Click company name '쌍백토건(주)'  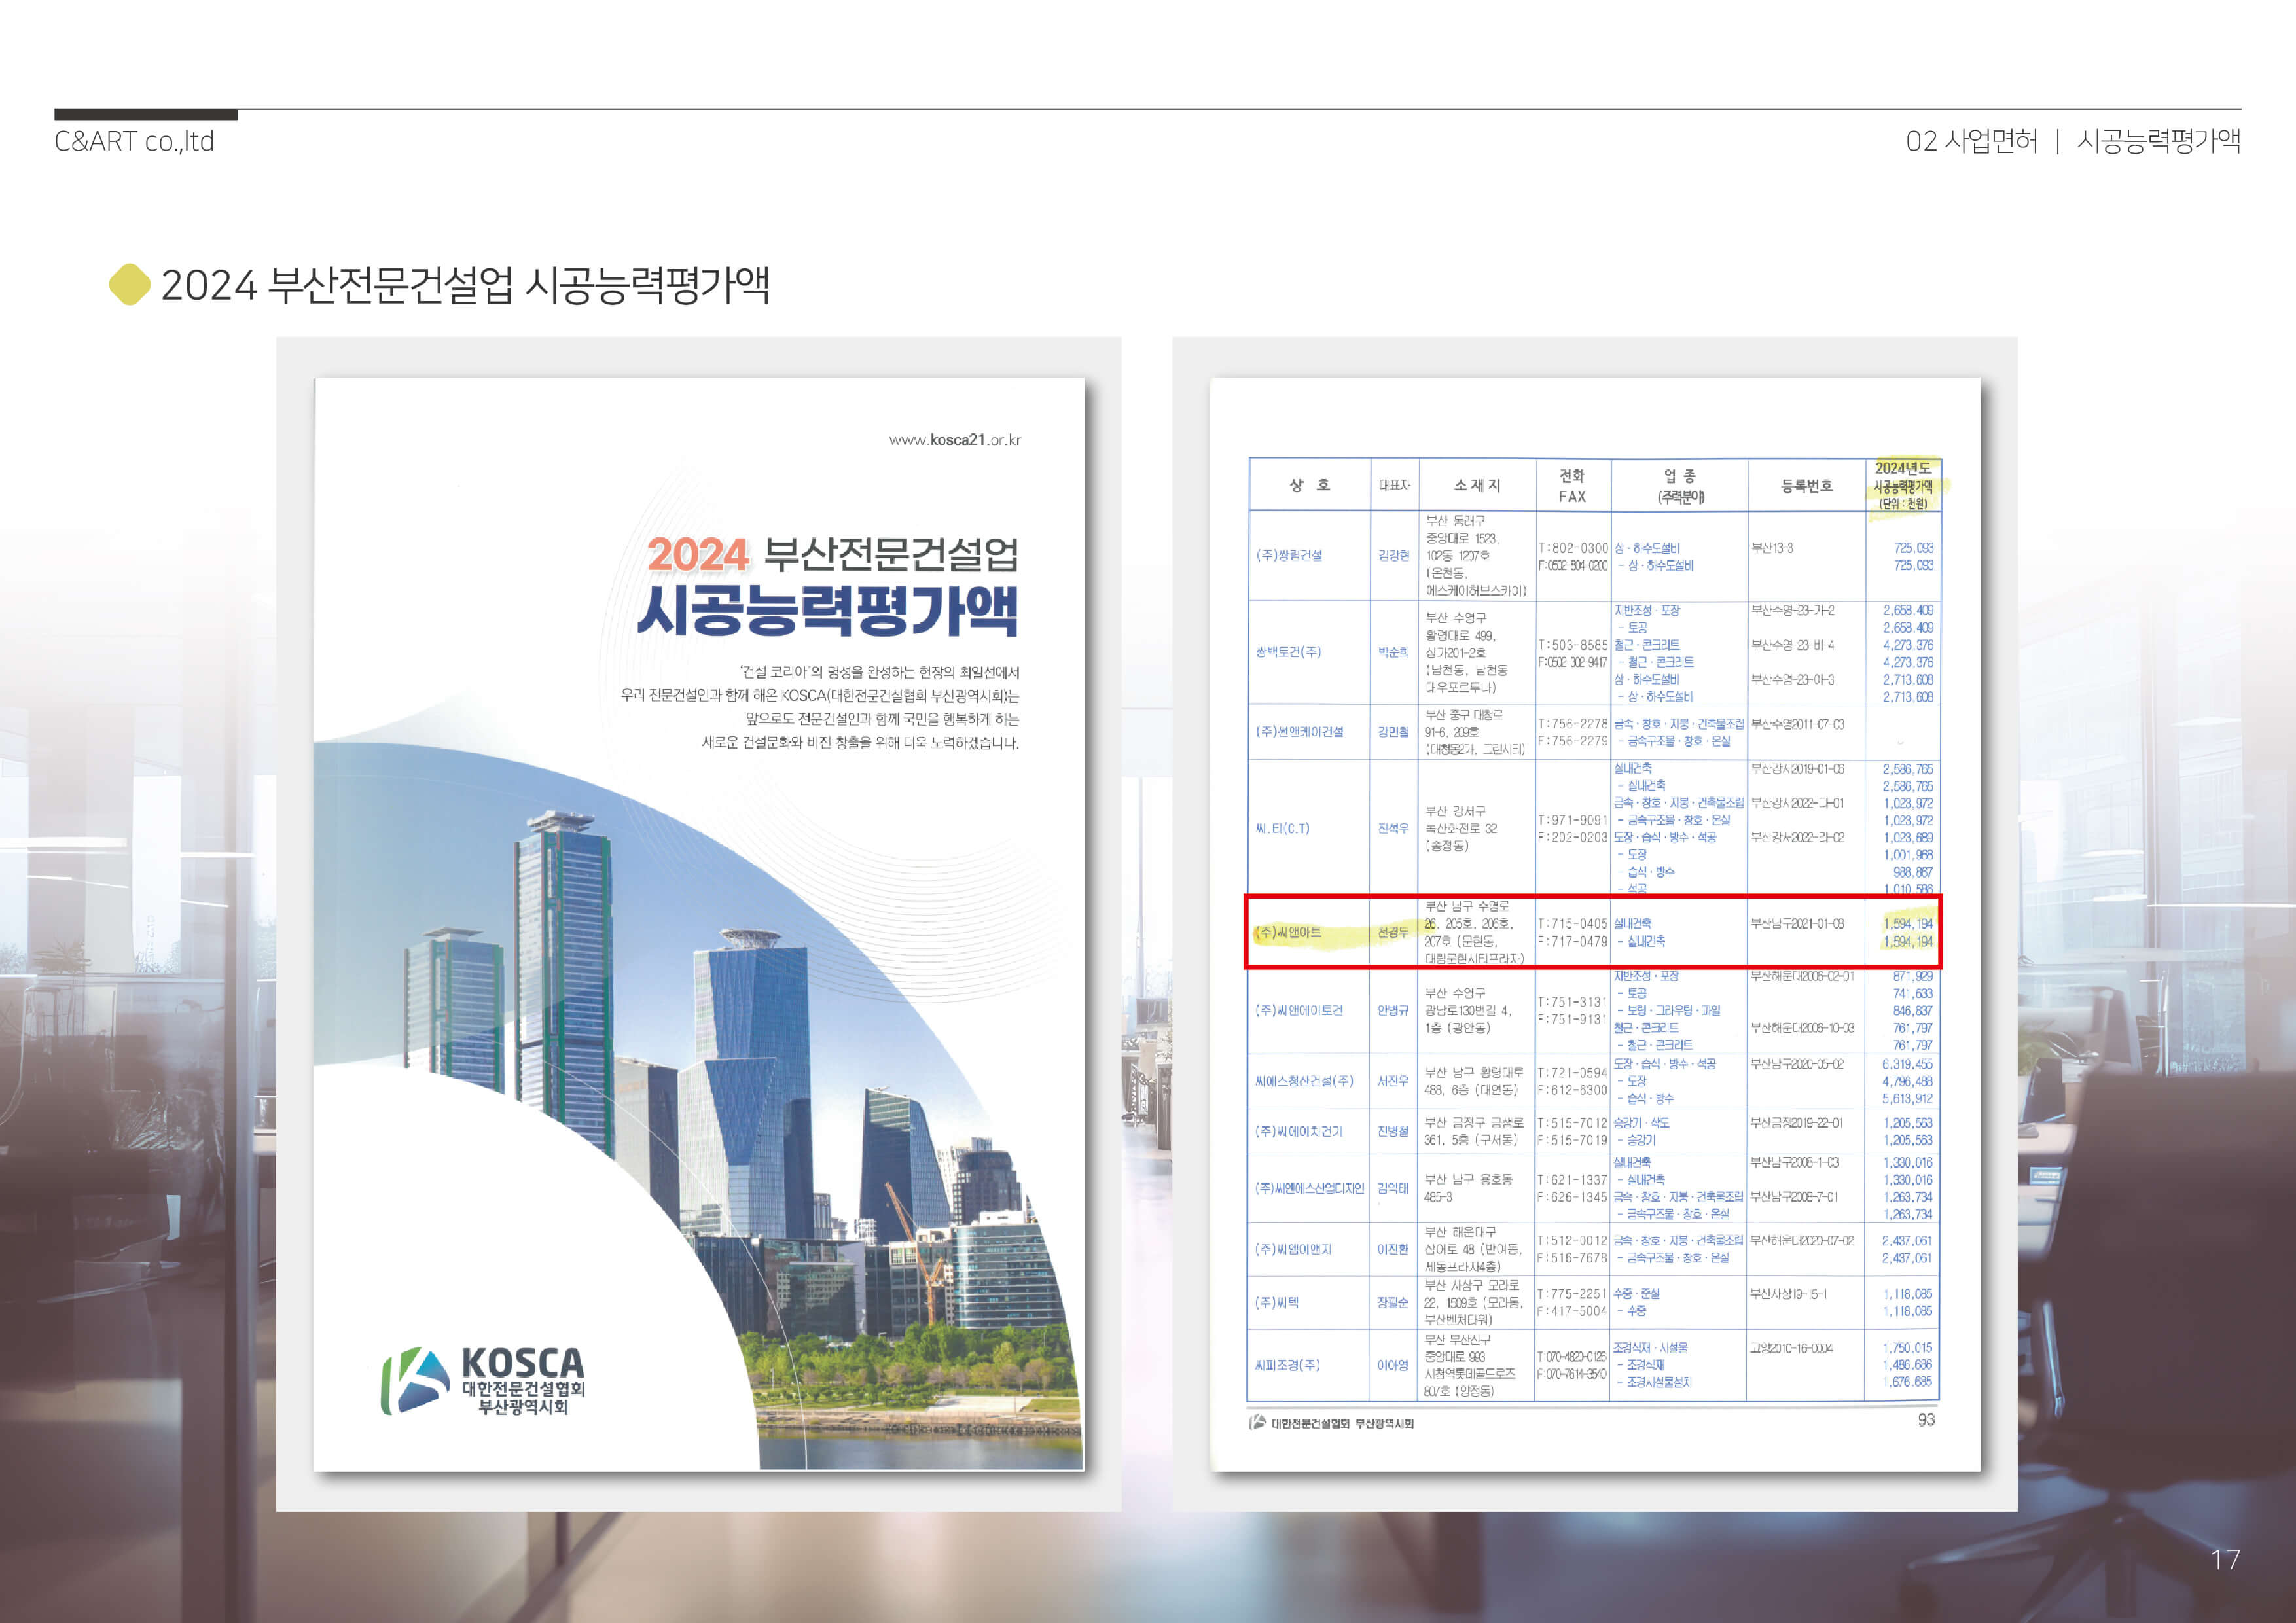point(1288,652)
